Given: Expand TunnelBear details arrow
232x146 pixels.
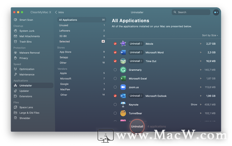Looking at the screenshot, I should [201, 113].
